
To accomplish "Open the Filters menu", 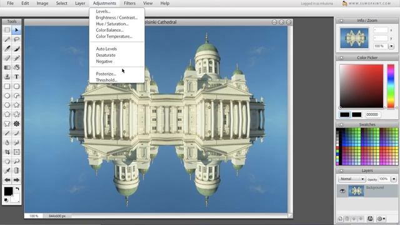I will pos(129,3).
